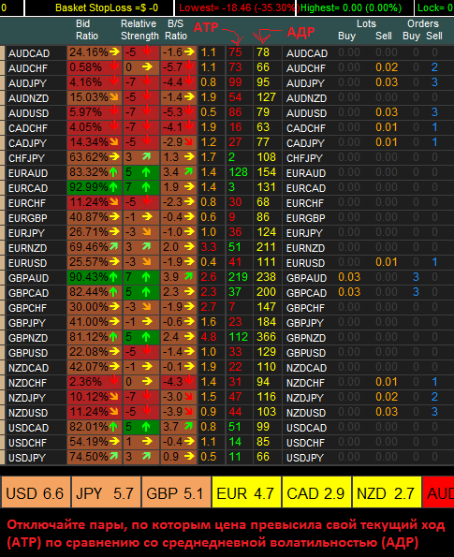The image size is (454, 557).
Task: Click the Bid Ratio column header
Action: pos(87,30)
